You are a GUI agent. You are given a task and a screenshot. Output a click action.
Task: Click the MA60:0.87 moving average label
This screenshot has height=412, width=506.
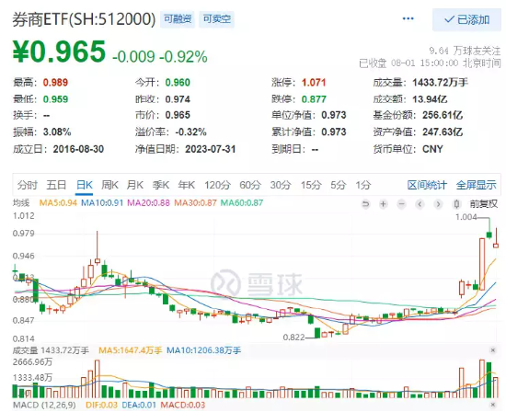(242, 203)
